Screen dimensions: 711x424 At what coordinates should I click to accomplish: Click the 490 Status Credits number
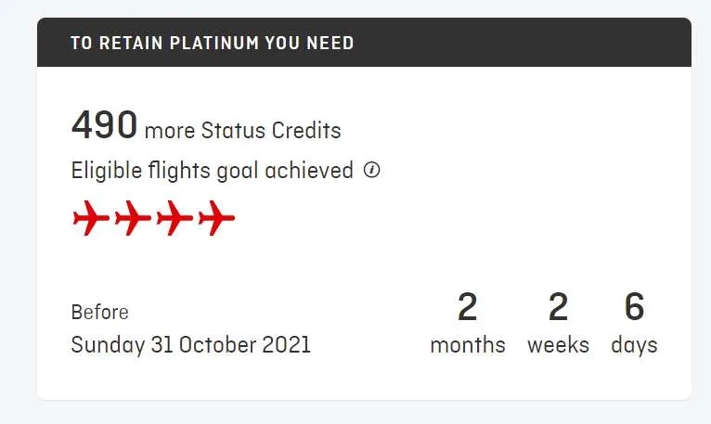(104, 125)
